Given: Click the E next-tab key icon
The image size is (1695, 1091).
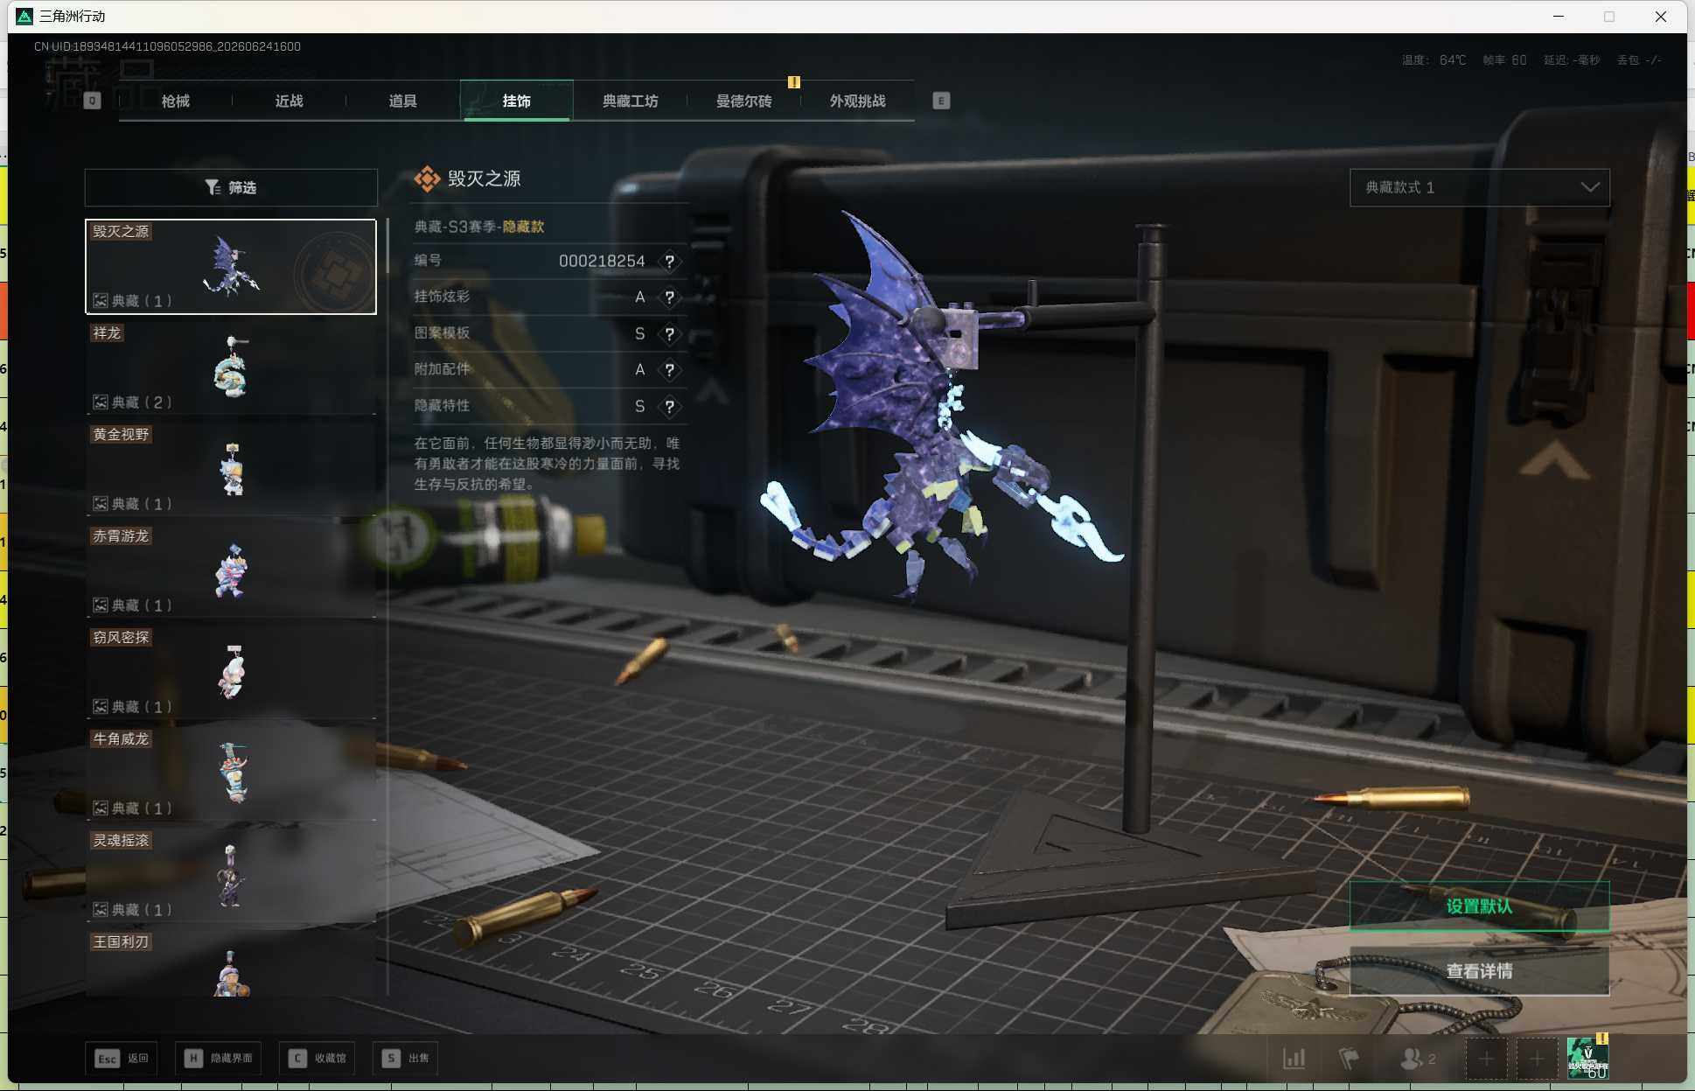Looking at the screenshot, I should tap(941, 101).
